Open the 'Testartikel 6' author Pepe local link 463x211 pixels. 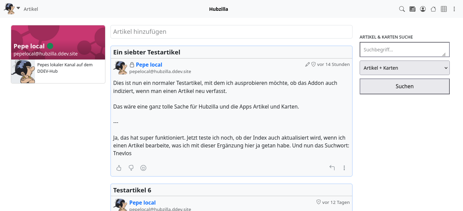[142, 203]
